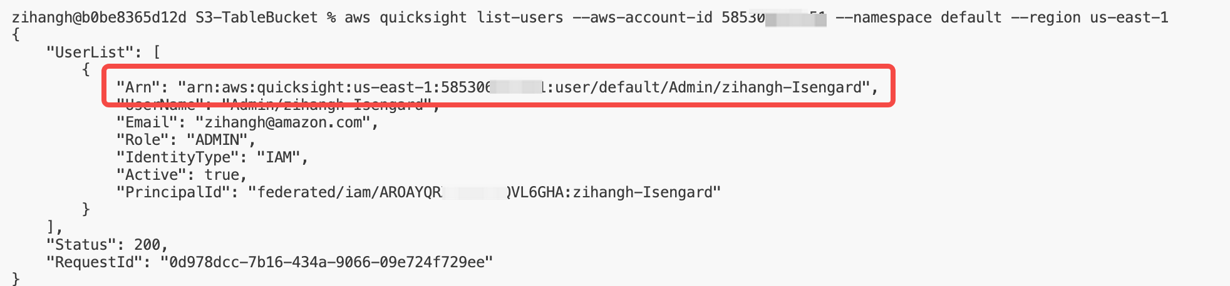Click the us-east-1 value after --region
The image size is (1230, 286).
1129,17
